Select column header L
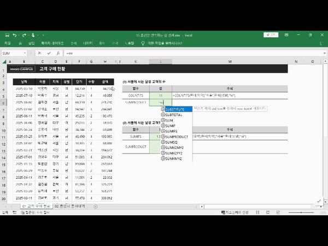Image resolution: width=328 pixels, height=246 pixels. (x=160, y=62)
